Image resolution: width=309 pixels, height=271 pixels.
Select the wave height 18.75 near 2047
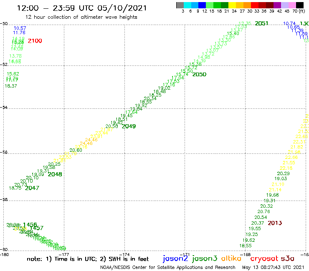(x=15, y=188)
